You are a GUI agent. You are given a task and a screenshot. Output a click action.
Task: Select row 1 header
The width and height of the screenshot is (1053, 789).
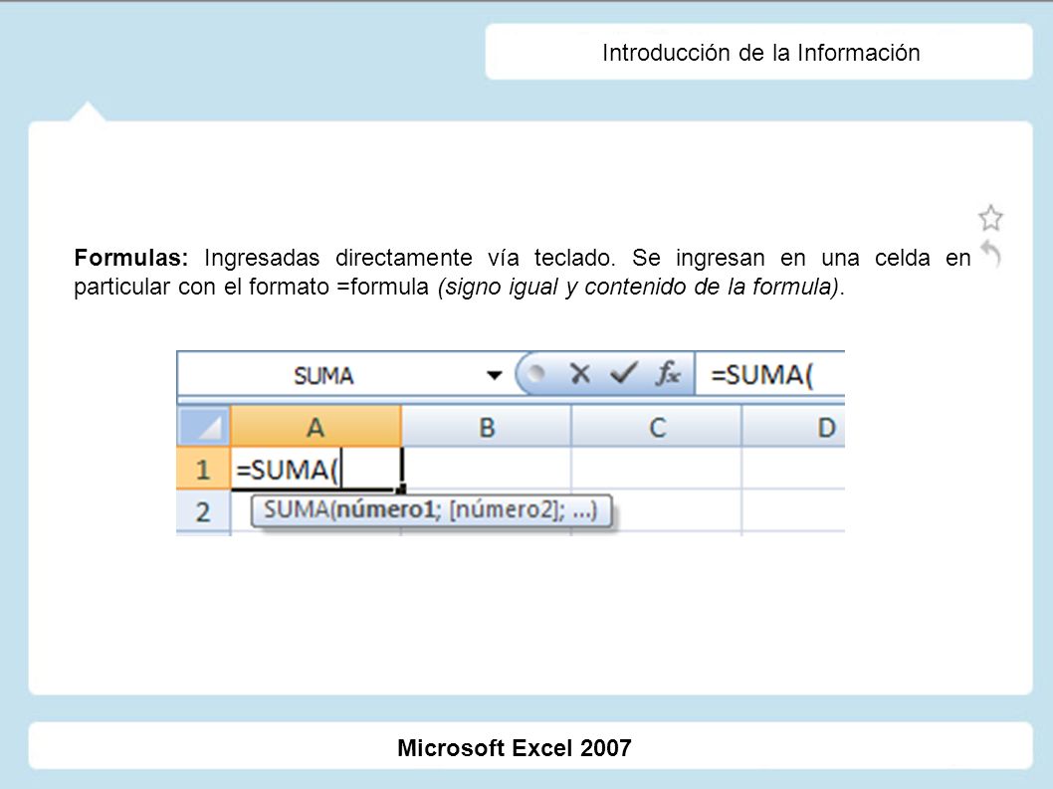coord(203,469)
